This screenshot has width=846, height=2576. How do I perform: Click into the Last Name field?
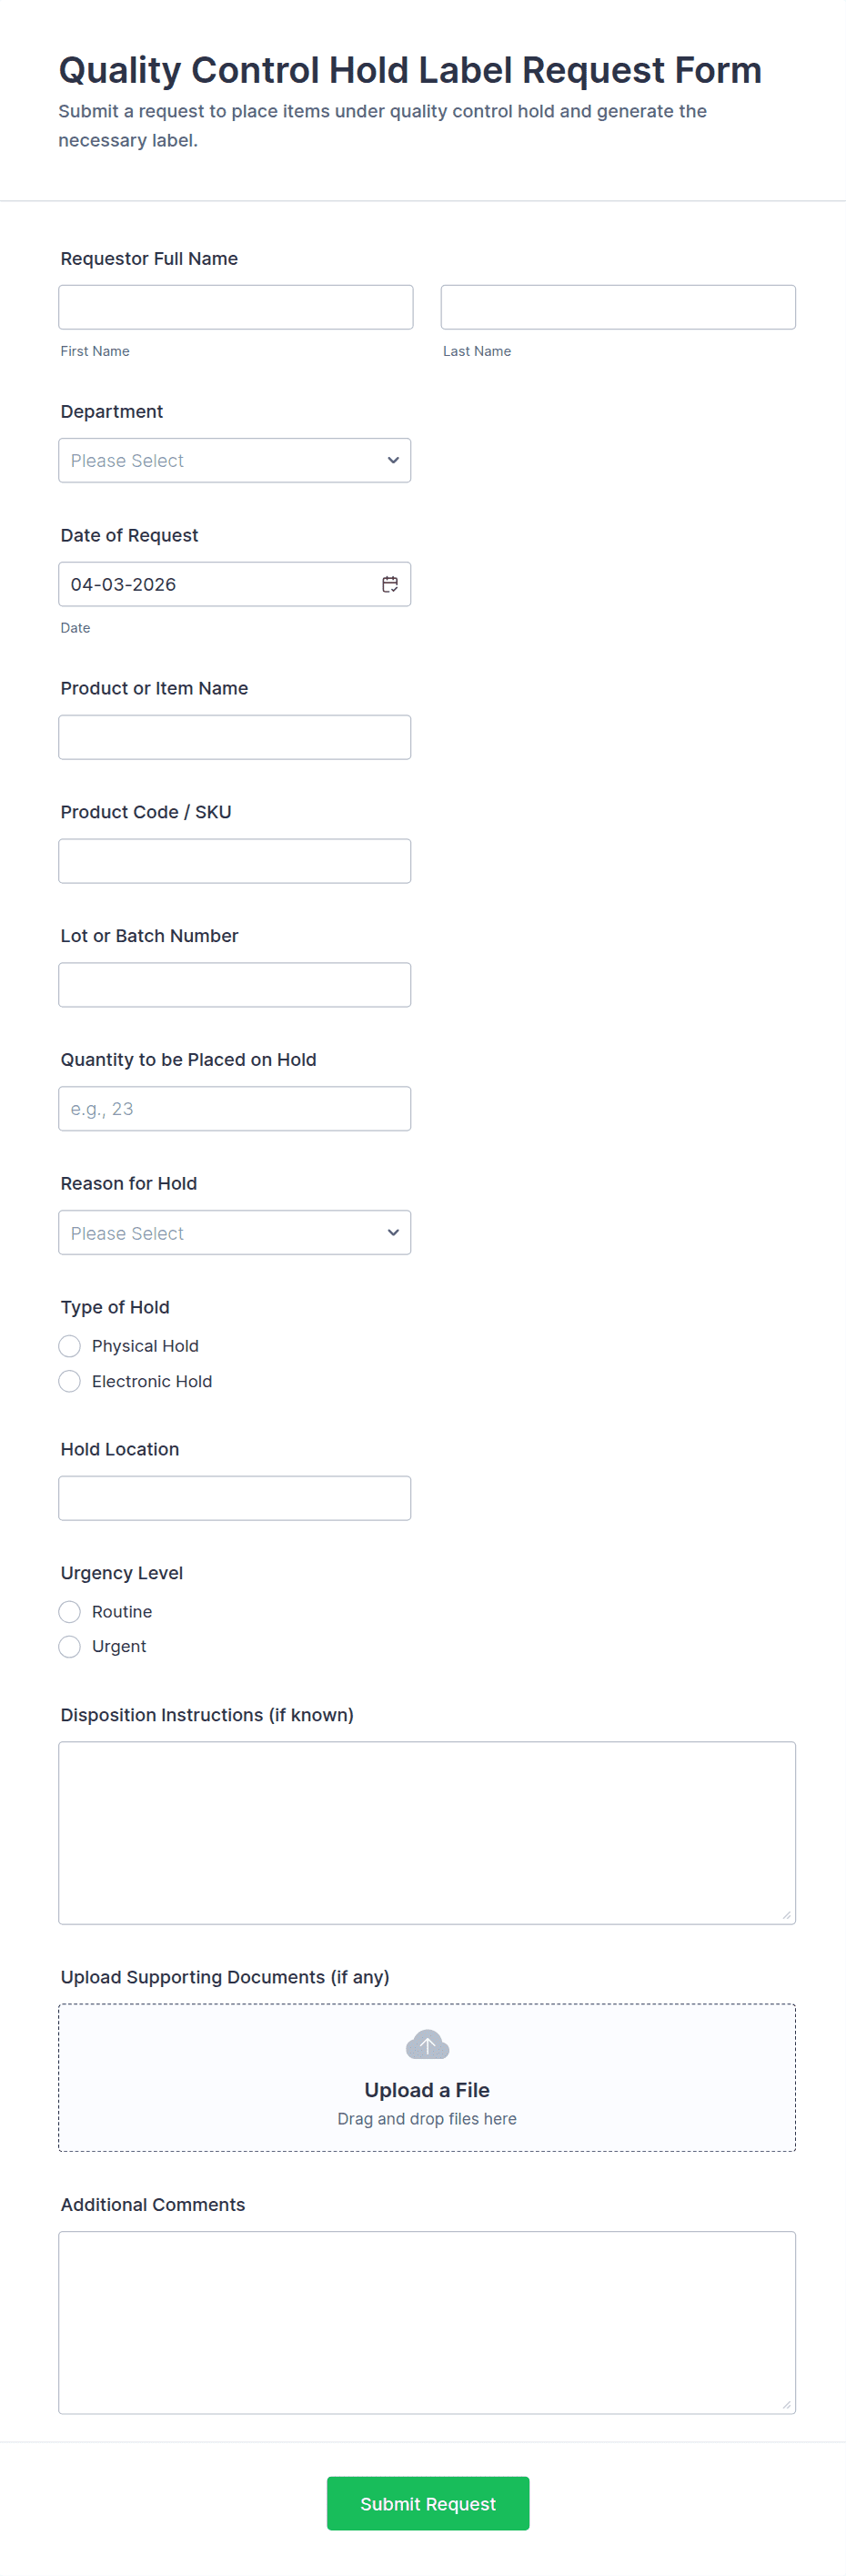click(618, 307)
